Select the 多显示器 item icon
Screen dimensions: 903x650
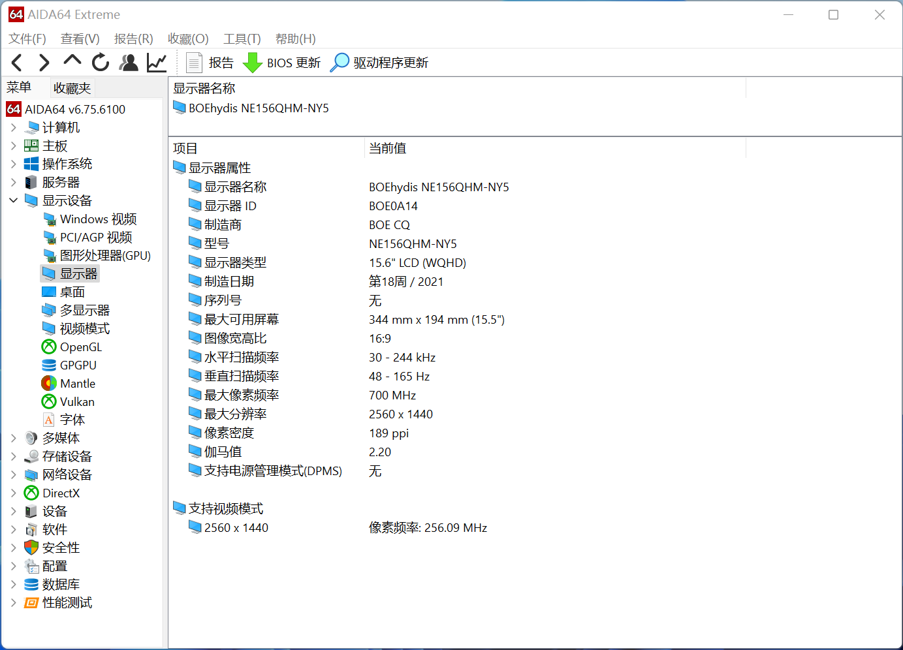[49, 310]
